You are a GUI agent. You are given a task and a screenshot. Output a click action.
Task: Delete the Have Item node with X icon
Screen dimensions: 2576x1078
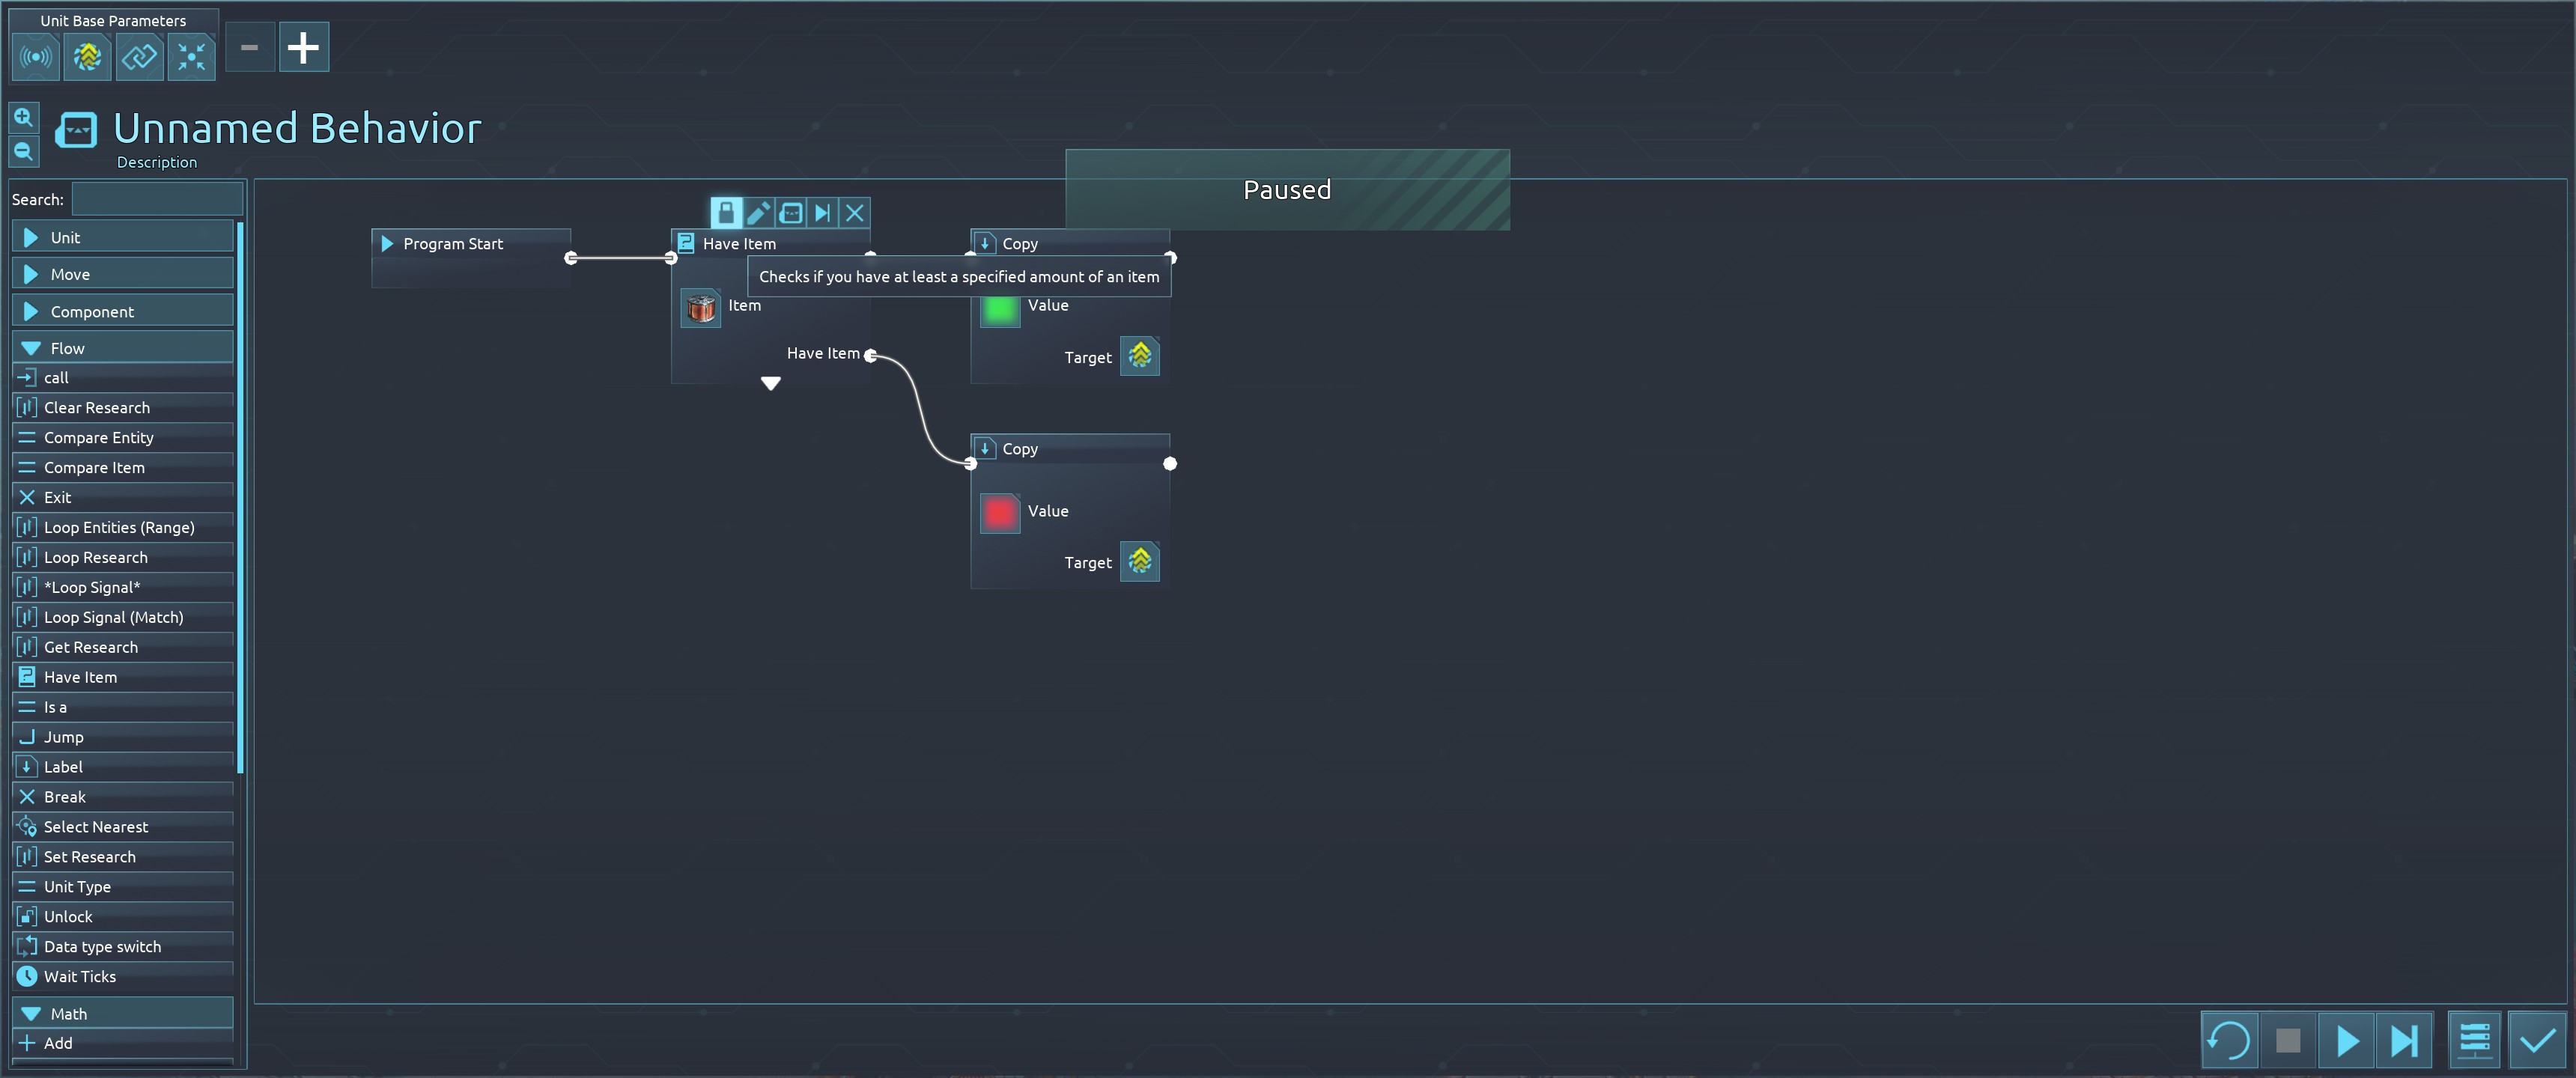(x=854, y=213)
